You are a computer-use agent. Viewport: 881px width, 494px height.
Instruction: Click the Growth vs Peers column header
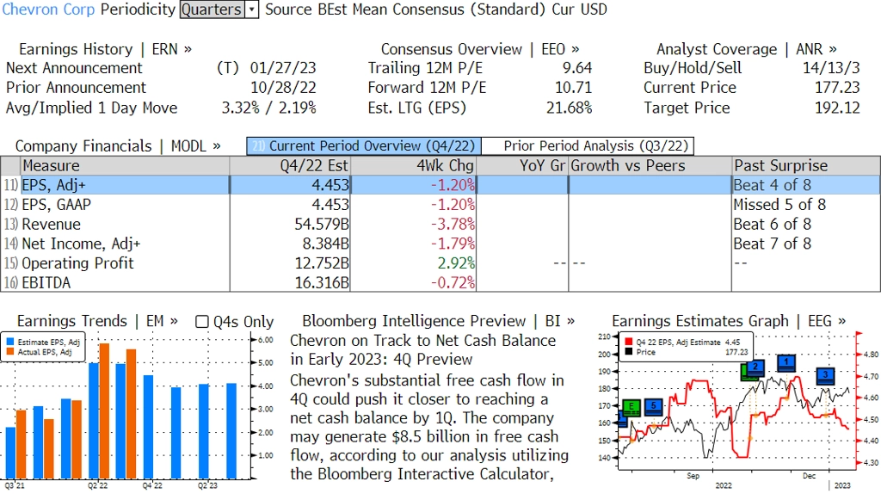point(650,166)
